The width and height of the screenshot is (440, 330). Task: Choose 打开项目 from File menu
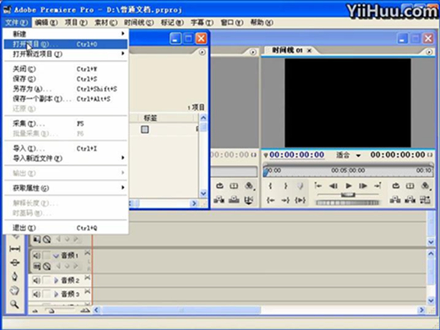tap(31, 45)
